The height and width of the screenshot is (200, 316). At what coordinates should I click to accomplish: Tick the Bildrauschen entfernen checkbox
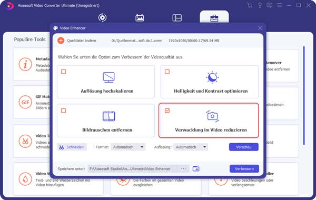(64, 111)
